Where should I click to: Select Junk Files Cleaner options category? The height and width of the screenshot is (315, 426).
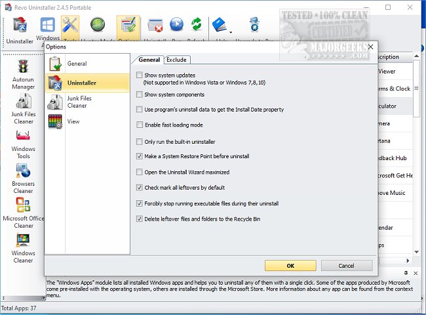tap(87, 102)
